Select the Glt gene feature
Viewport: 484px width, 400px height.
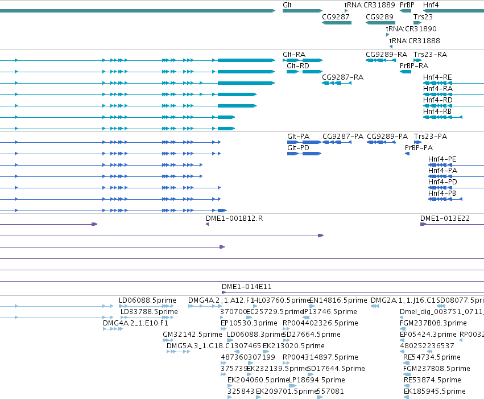tap(303, 11)
